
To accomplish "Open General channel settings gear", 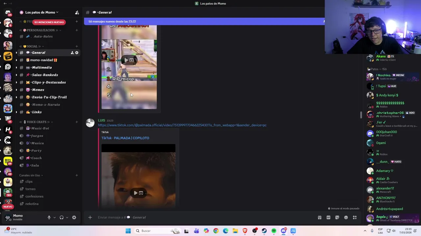I will [77, 53].
